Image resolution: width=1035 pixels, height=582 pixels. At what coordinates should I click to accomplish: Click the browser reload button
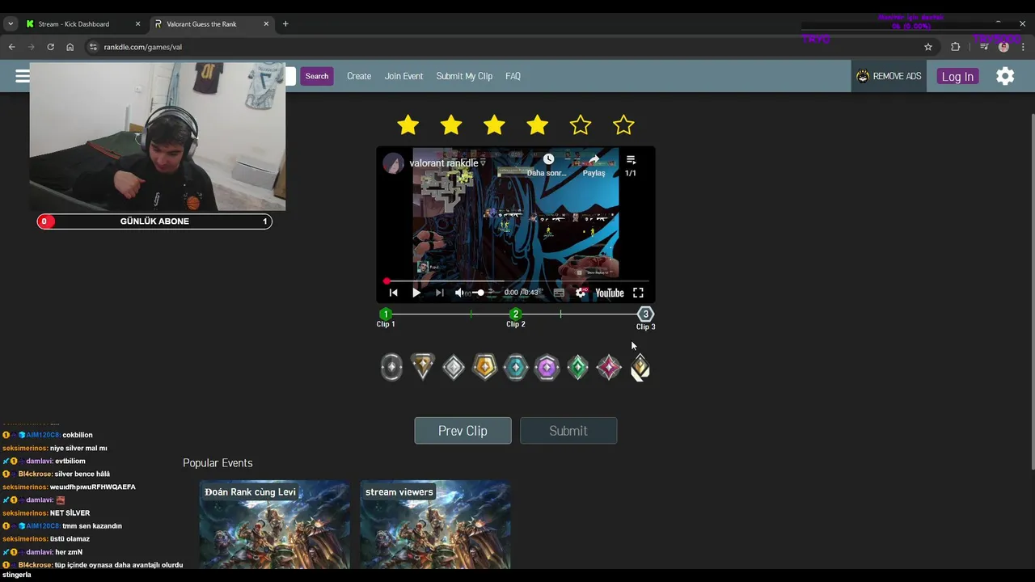pyautogui.click(x=50, y=47)
